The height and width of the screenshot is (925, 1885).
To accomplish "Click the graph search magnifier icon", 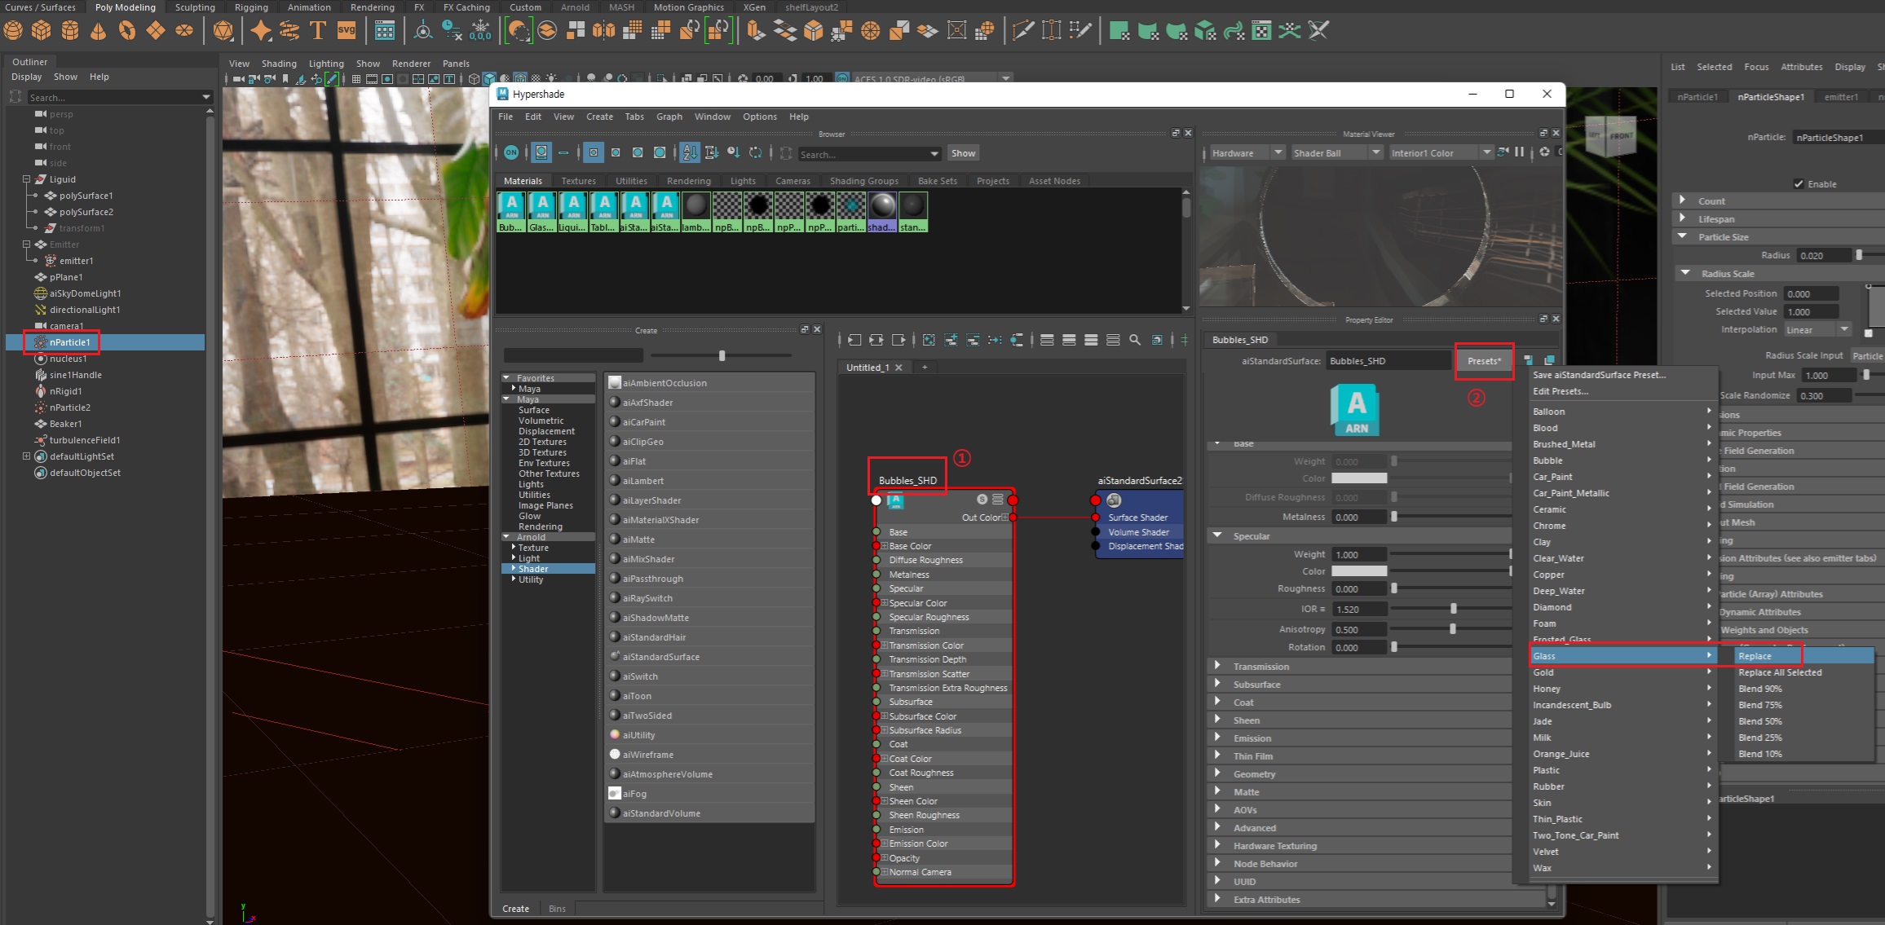I will click(1135, 340).
